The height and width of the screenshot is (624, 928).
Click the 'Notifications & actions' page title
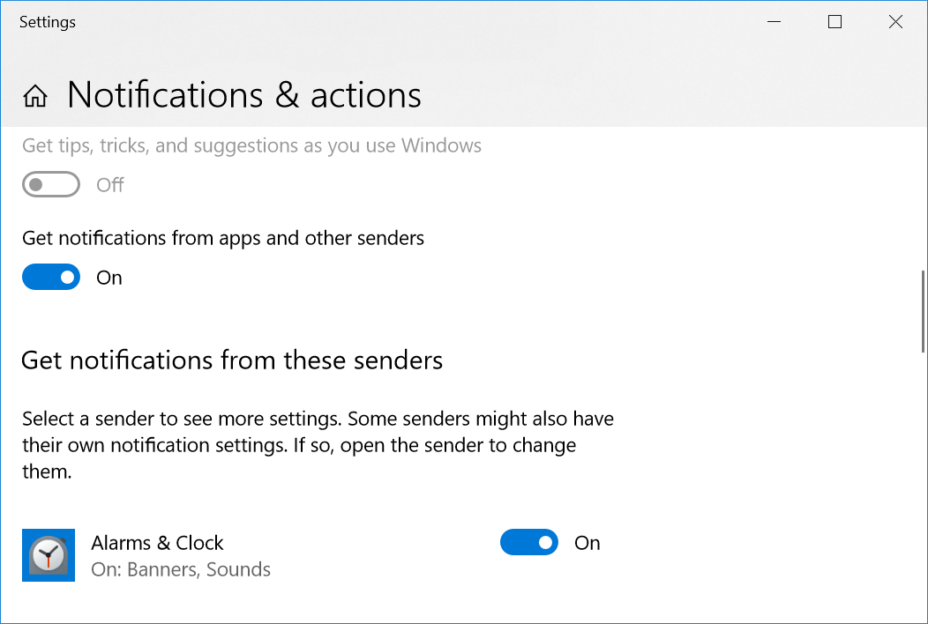(244, 95)
